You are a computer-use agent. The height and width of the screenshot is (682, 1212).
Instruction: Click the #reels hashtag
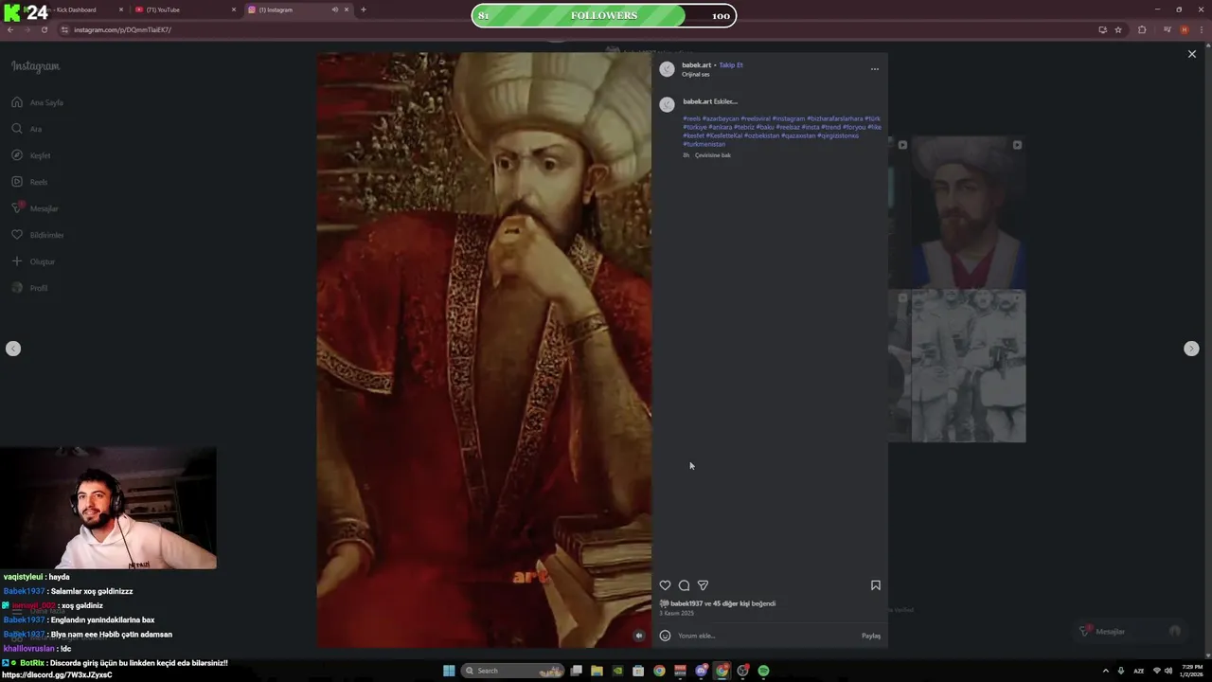[692, 119]
